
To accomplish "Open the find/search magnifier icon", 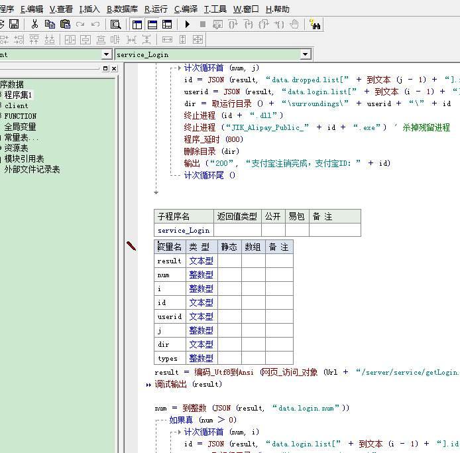I will point(115,25).
